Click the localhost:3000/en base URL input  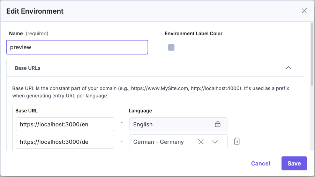point(65,124)
